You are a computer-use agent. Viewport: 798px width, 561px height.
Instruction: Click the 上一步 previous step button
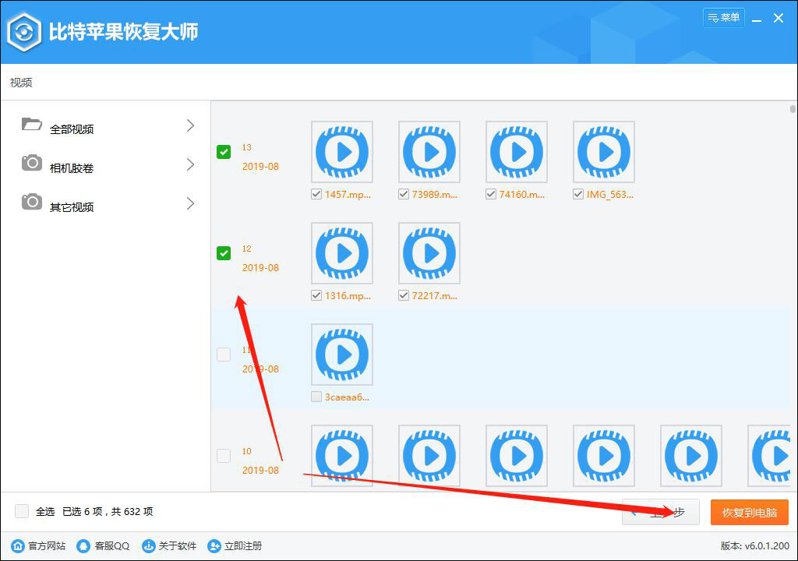(661, 512)
